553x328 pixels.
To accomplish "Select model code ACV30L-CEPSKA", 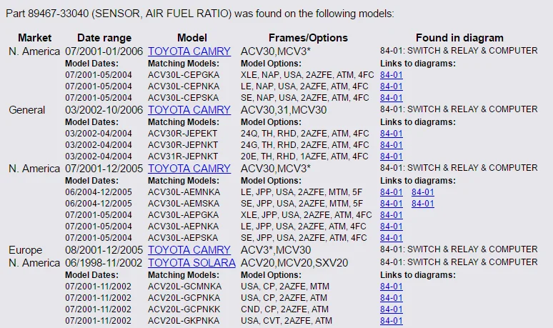I will click(183, 98).
